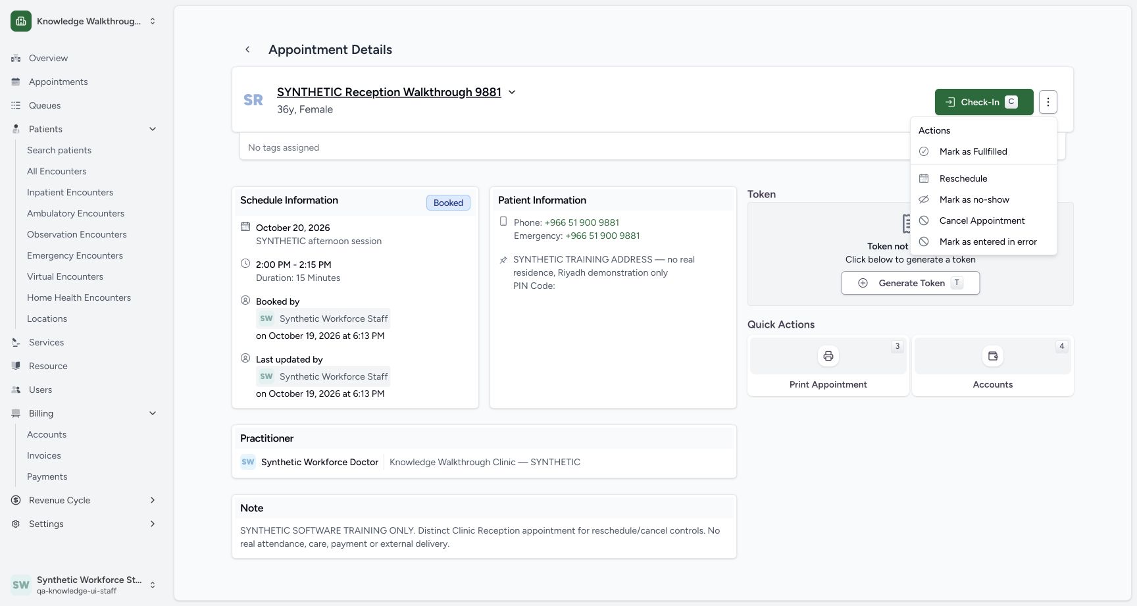Viewport: 1137px width, 606px height.
Task: Collapse the Billing sidebar section
Action: (x=153, y=413)
